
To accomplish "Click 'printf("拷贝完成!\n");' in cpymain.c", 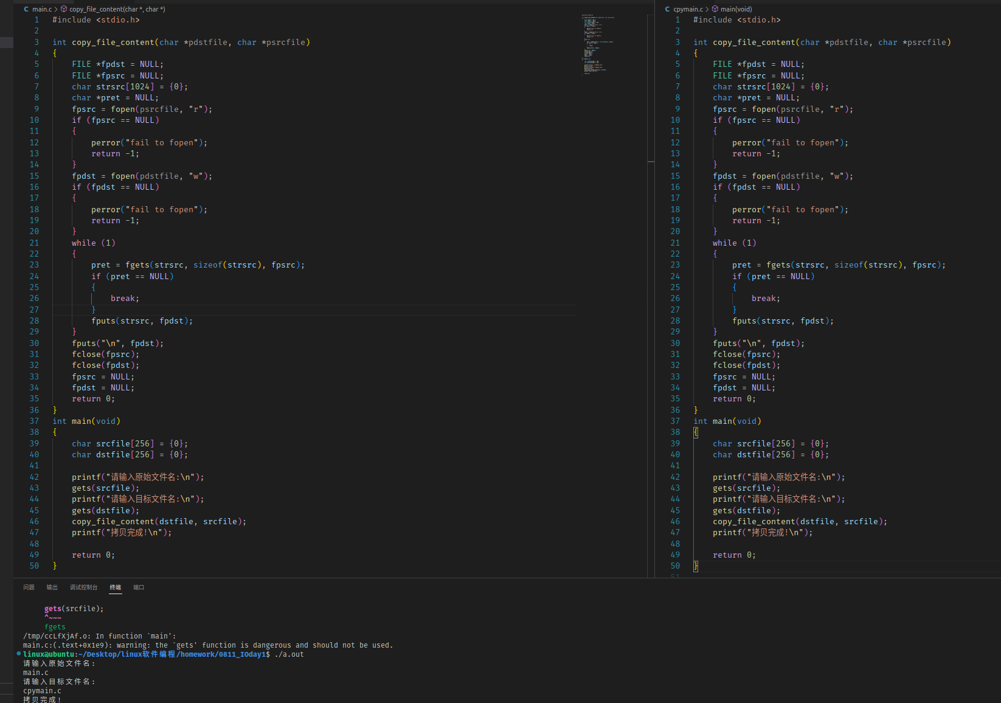I will pos(763,532).
